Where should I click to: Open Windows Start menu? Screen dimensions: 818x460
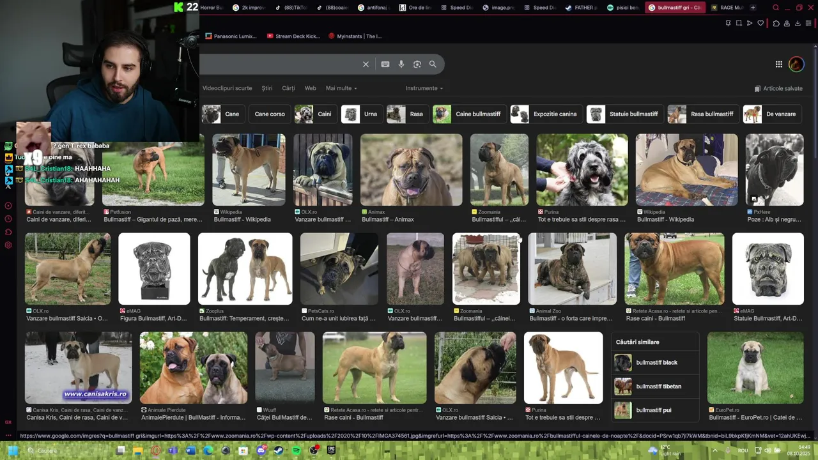coord(12,450)
